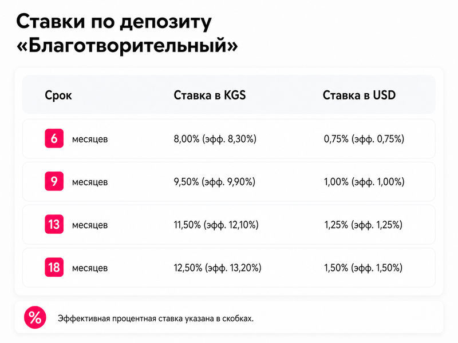Click the pink 6 months badge
This screenshot has height=343, width=458.
click(54, 138)
